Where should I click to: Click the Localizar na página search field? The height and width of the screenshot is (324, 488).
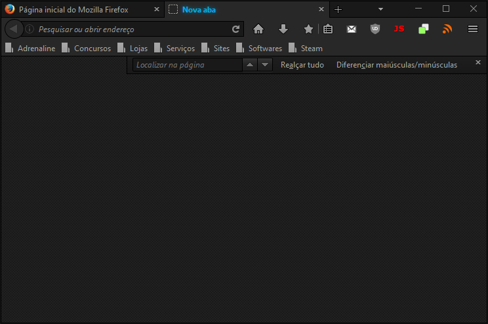187,65
